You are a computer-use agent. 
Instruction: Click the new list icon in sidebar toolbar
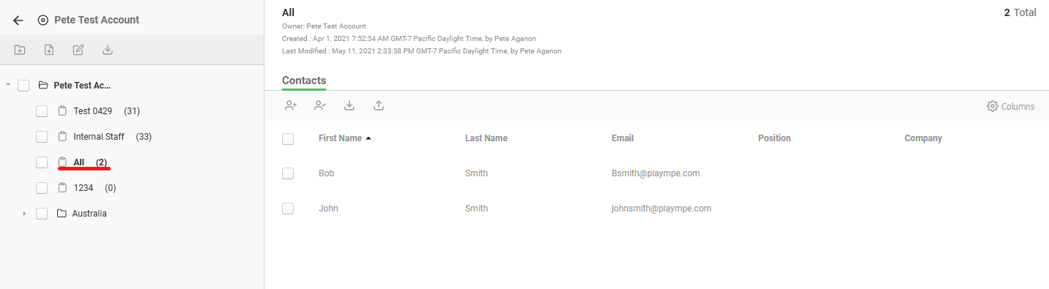coord(49,50)
